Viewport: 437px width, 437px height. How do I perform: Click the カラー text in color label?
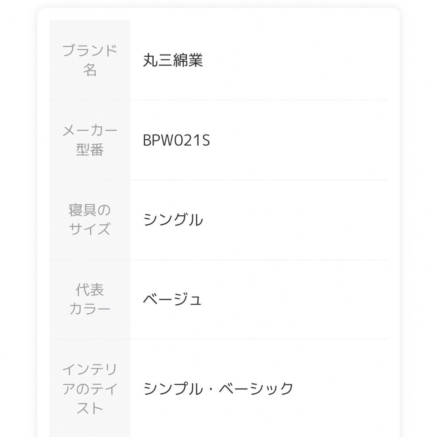(x=90, y=309)
